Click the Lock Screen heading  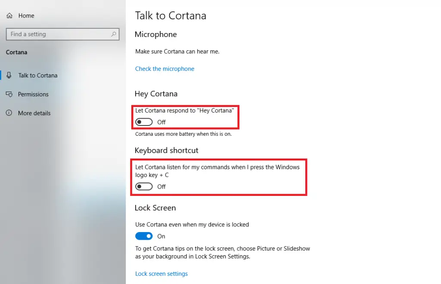155,208
